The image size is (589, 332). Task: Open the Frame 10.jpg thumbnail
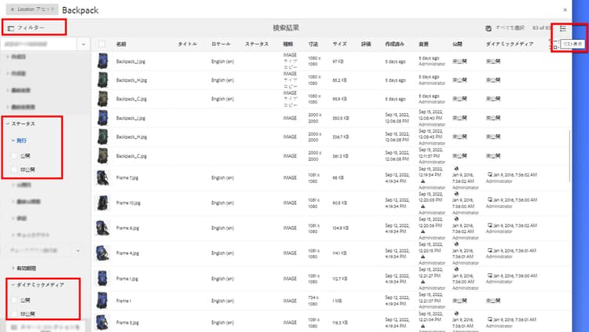coord(102,202)
